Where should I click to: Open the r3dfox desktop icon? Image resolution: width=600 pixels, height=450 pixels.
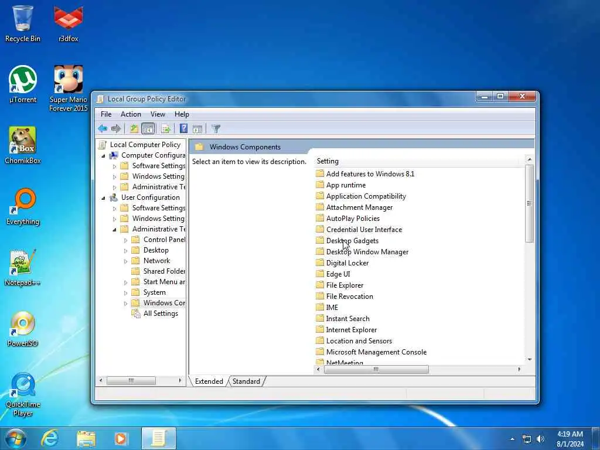[x=69, y=23]
